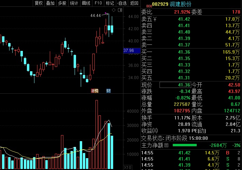Image resolution: width=242 pixels, height=170 pixels.
Task: Click the 画线 drawing tools button
Action: (x=86, y=3)
